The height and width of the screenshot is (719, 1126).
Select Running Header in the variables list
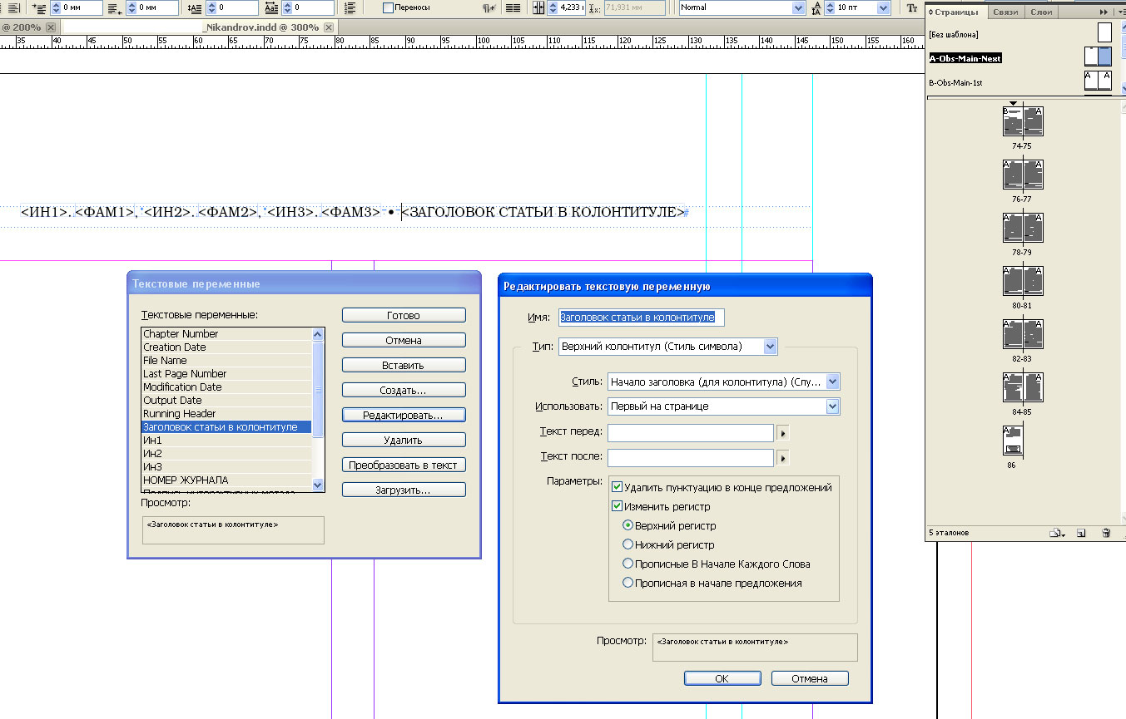coord(226,414)
